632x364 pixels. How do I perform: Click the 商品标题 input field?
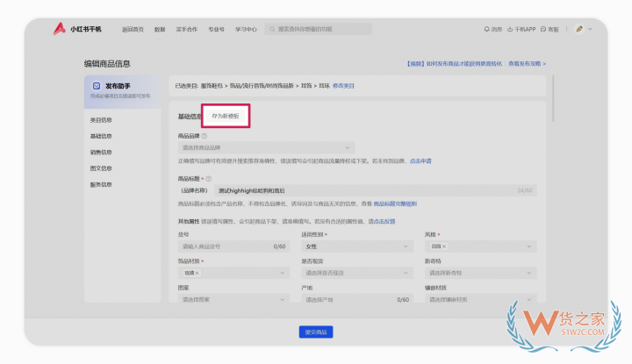click(375, 190)
